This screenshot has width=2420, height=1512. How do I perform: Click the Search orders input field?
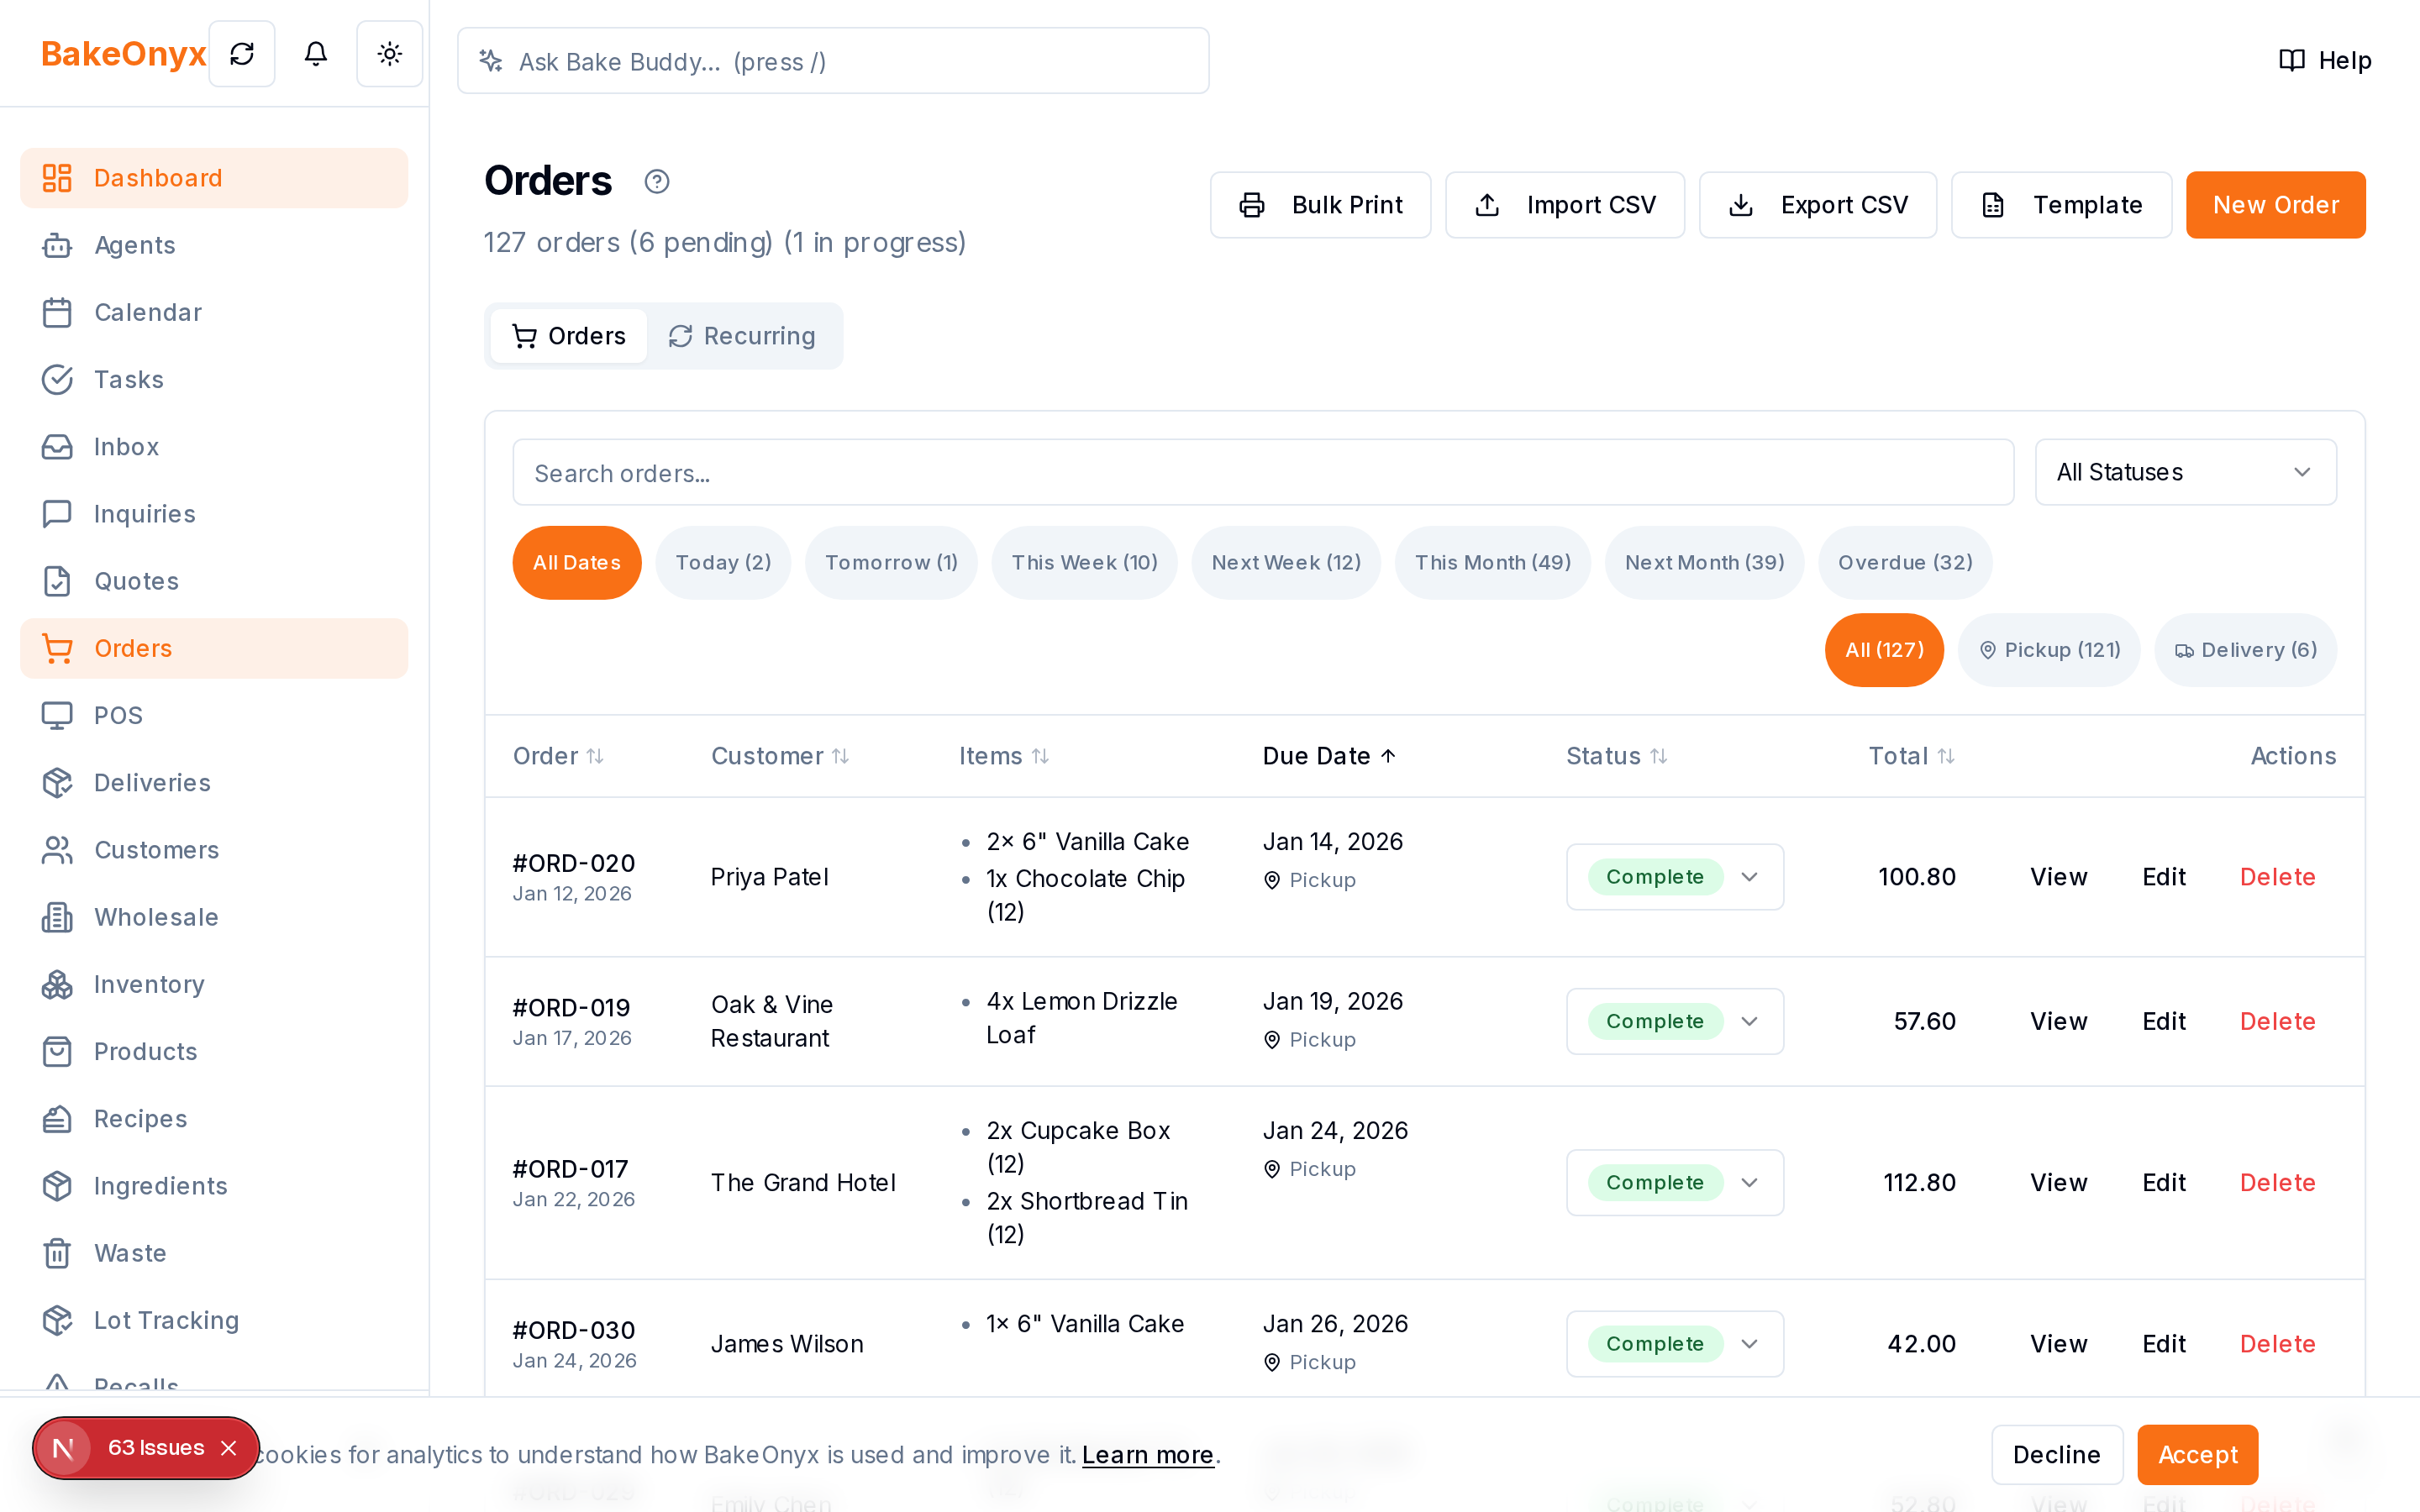1263,472
